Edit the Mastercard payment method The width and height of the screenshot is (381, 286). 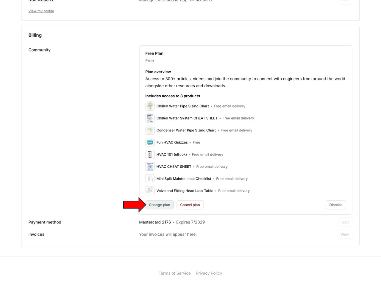(345, 222)
